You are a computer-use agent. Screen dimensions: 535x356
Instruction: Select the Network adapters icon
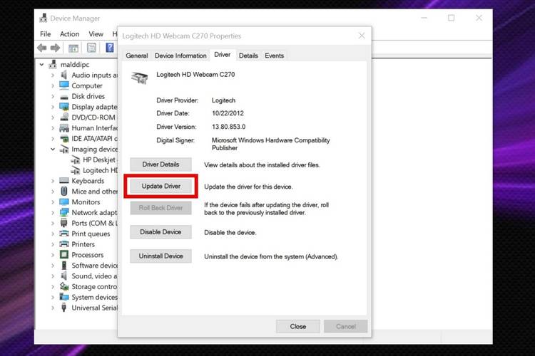(64, 212)
